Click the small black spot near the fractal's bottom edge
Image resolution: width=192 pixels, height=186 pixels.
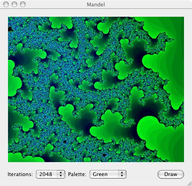104,155
